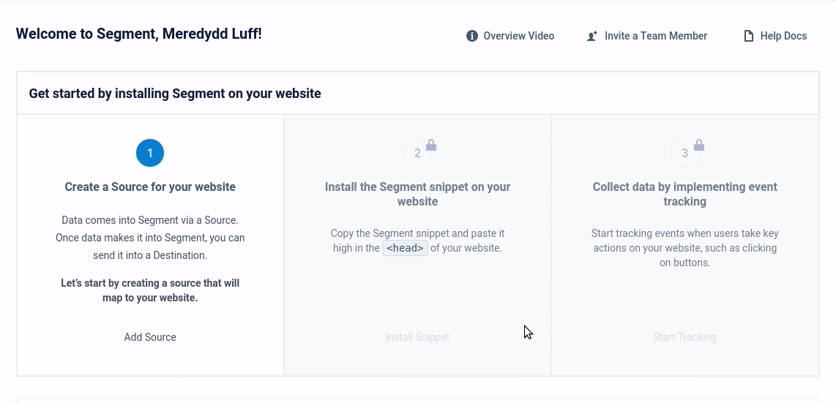The height and width of the screenshot is (403, 836).
Task: Click the step 2 number circle
Action: point(417,153)
